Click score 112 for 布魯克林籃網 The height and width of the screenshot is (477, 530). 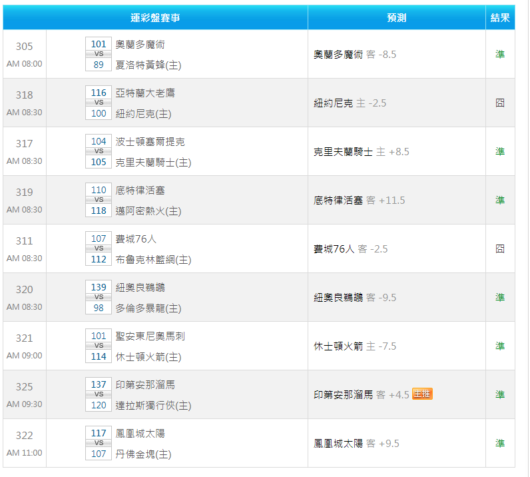pos(99,259)
